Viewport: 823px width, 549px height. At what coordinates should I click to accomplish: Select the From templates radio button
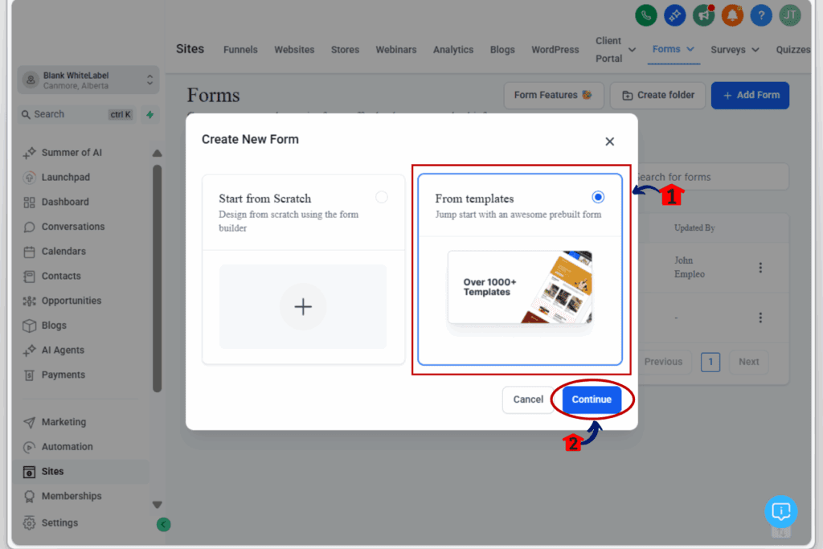coord(597,197)
